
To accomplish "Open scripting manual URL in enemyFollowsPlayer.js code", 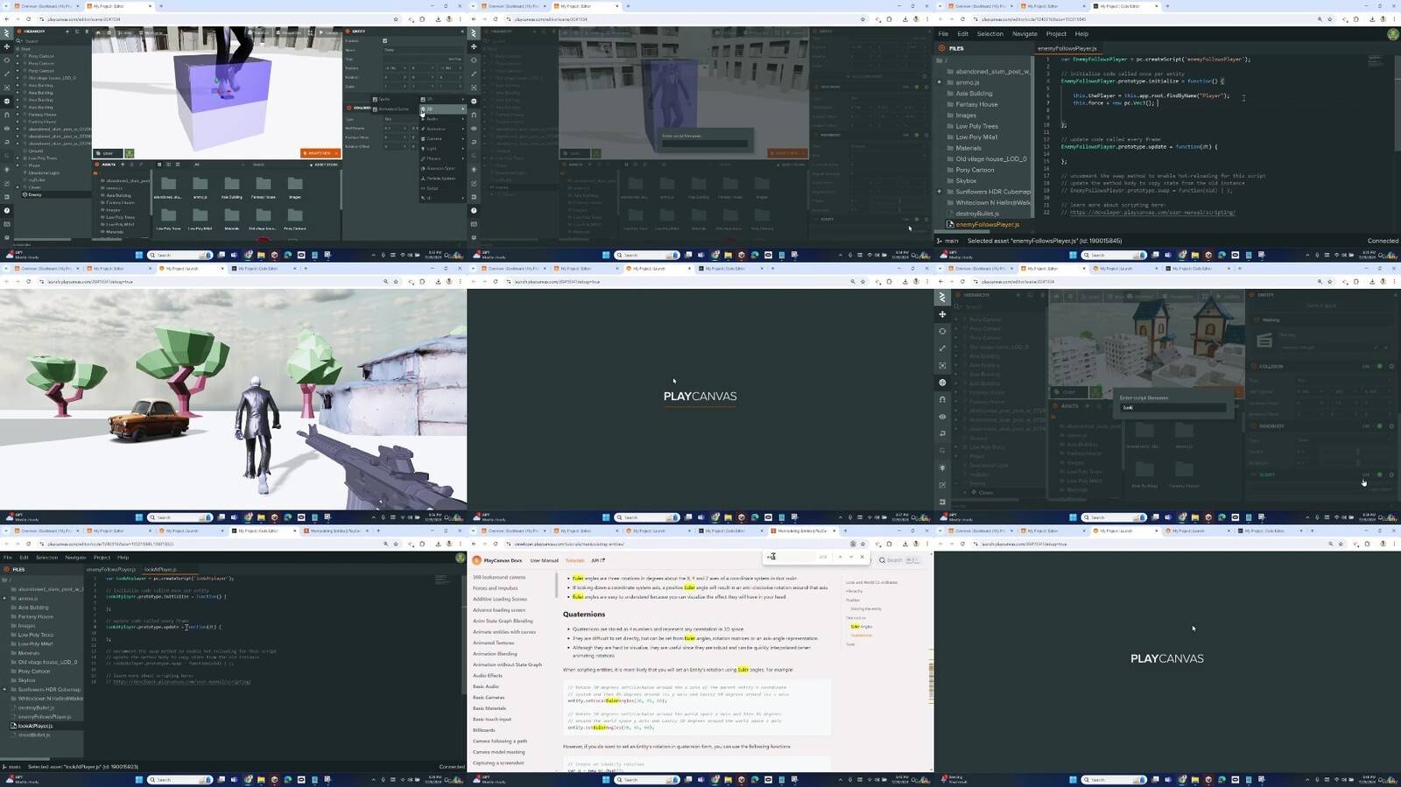I will (x=1152, y=212).
